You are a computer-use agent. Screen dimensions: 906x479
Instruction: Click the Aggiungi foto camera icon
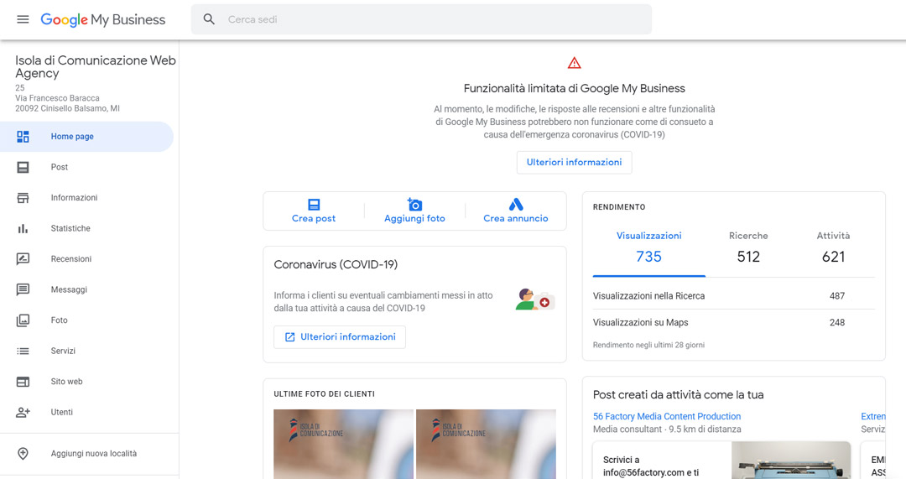pyautogui.click(x=414, y=204)
